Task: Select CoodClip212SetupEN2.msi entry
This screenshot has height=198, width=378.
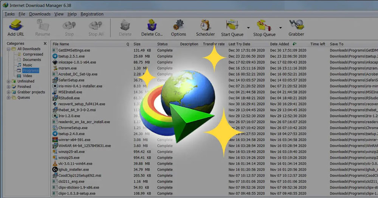Action: click(x=215, y=176)
